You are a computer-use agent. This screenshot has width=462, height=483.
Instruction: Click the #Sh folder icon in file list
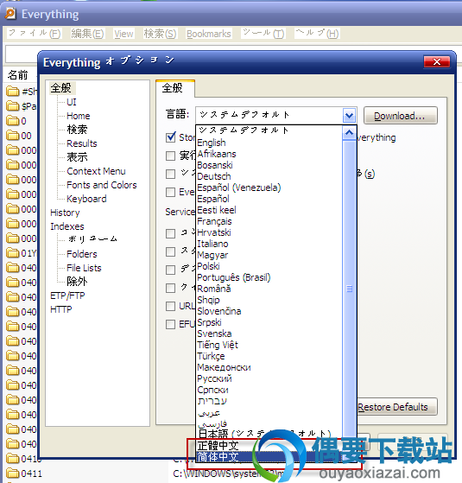tap(13, 92)
